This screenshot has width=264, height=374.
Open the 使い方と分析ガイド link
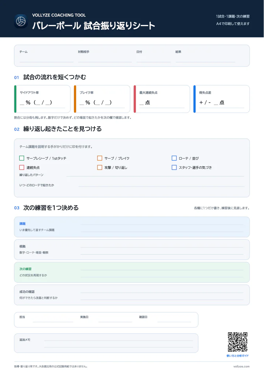(x=238, y=356)
